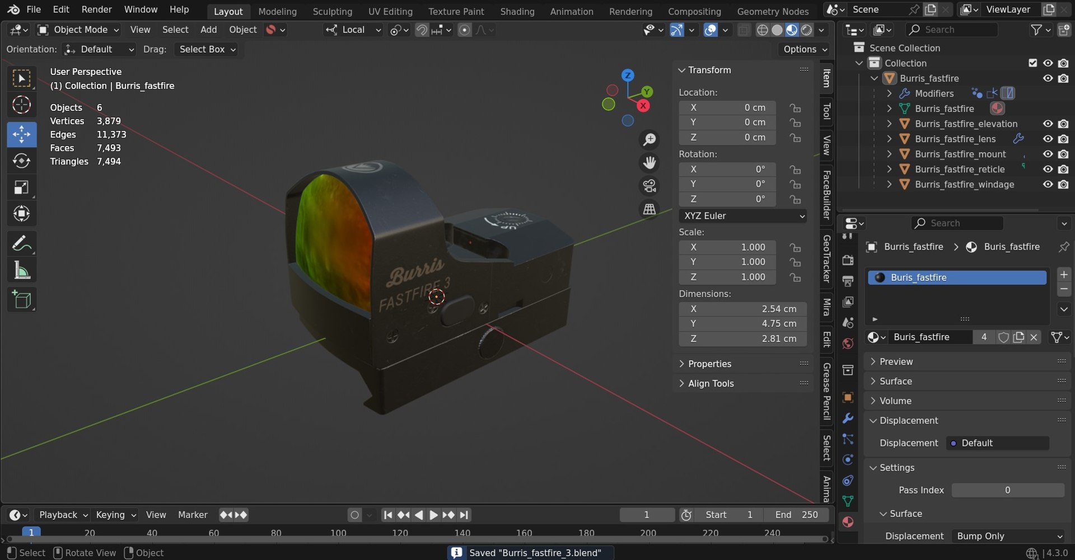This screenshot has width=1075, height=560.
Task: Toggle camera view in viewport
Action: [649, 186]
